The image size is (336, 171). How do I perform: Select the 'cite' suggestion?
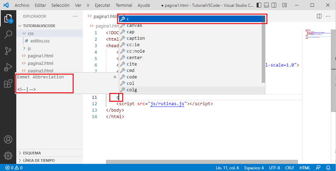point(190,64)
